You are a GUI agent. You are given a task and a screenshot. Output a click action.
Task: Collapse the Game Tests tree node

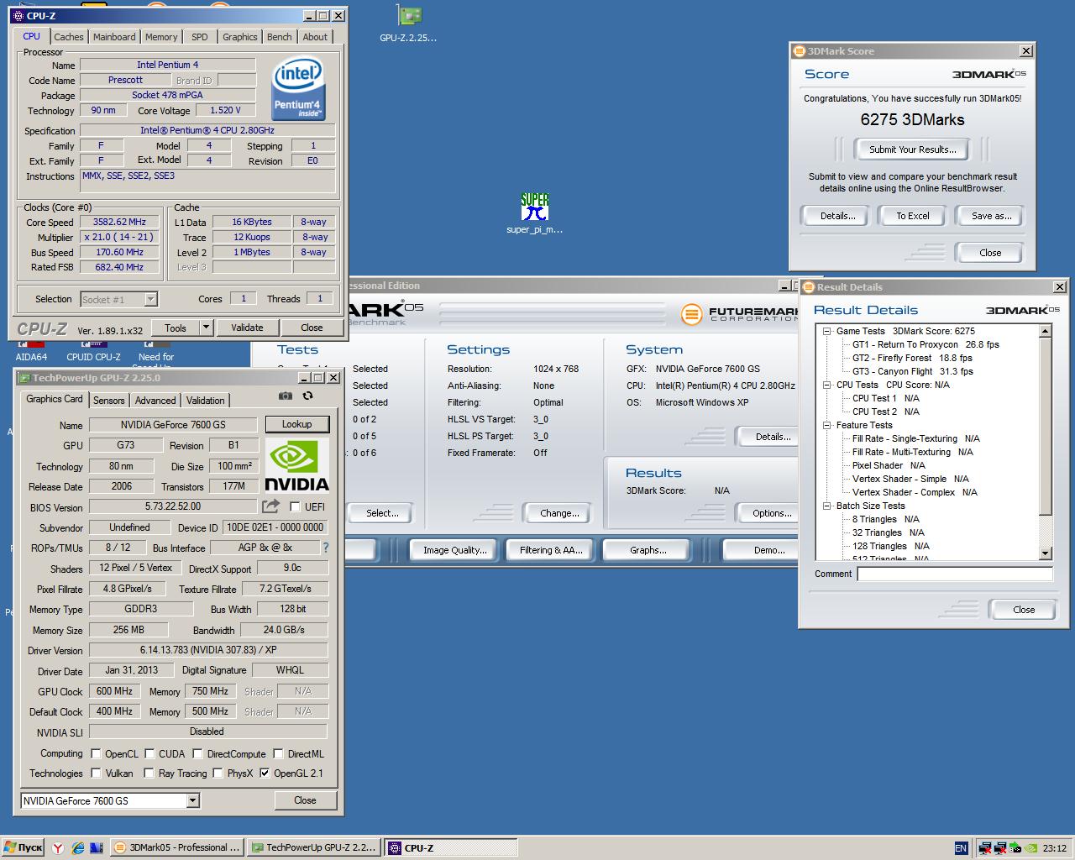point(827,331)
